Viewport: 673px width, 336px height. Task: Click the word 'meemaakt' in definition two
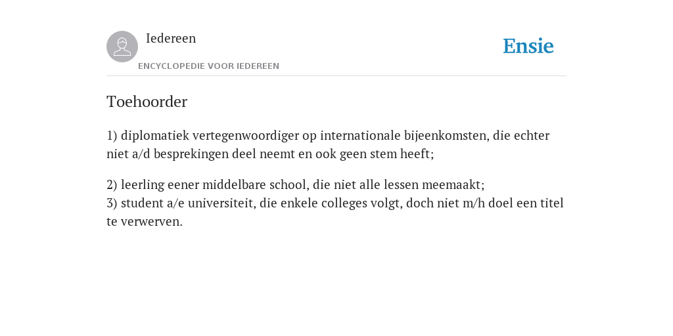pos(453,184)
